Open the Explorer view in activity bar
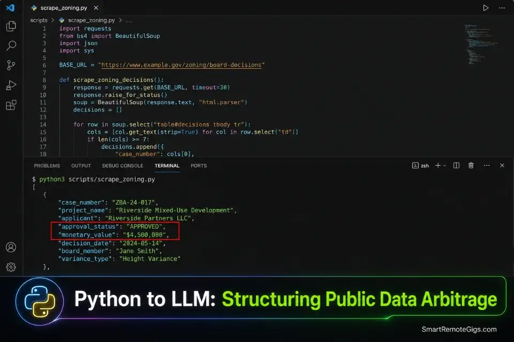The height and width of the screenshot is (342, 514). (11, 26)
